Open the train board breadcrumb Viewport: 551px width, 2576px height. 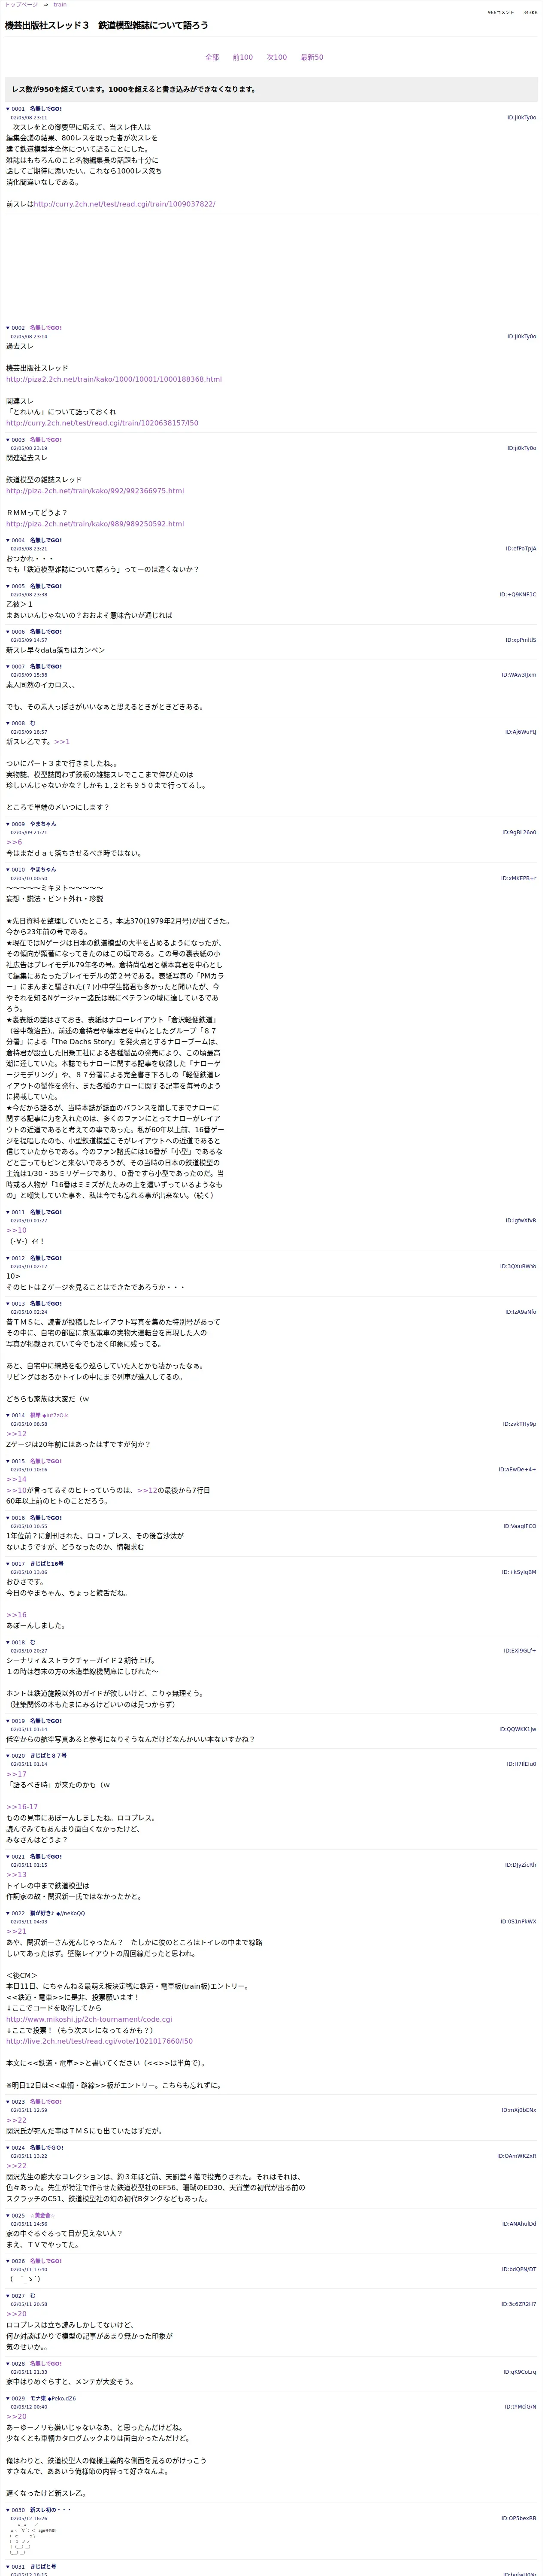(x=60, y=5)
